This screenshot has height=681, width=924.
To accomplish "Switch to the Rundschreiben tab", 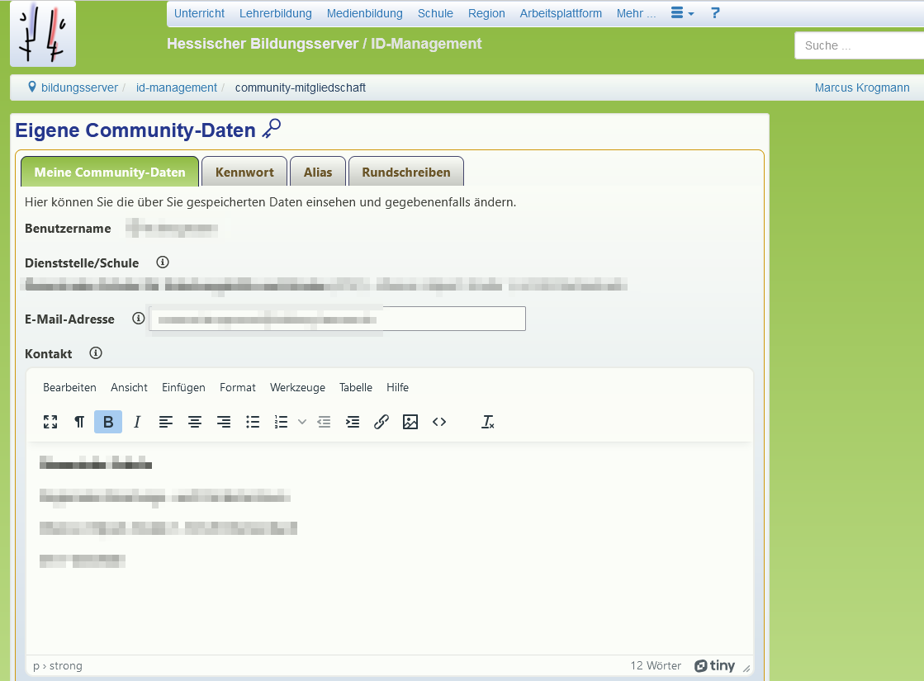I will point(406,172).
